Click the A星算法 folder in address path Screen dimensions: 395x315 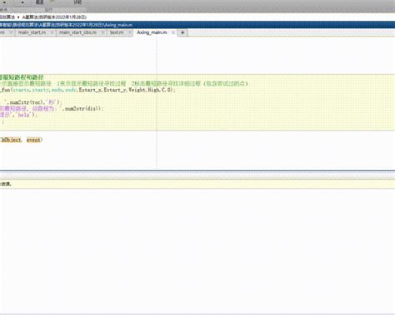(54, 17)
